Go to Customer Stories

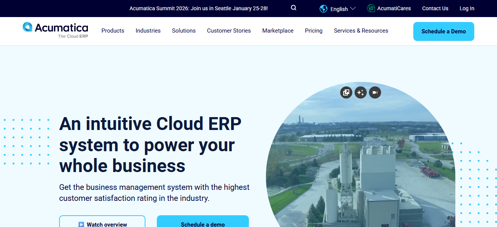coord(229,31)
